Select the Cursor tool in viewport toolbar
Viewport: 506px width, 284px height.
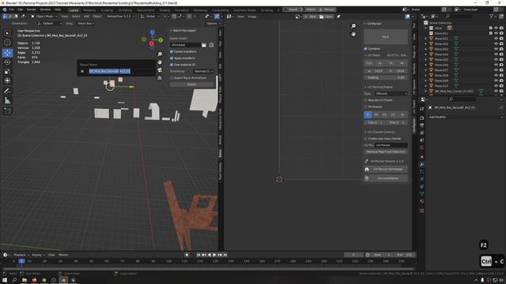7,43
